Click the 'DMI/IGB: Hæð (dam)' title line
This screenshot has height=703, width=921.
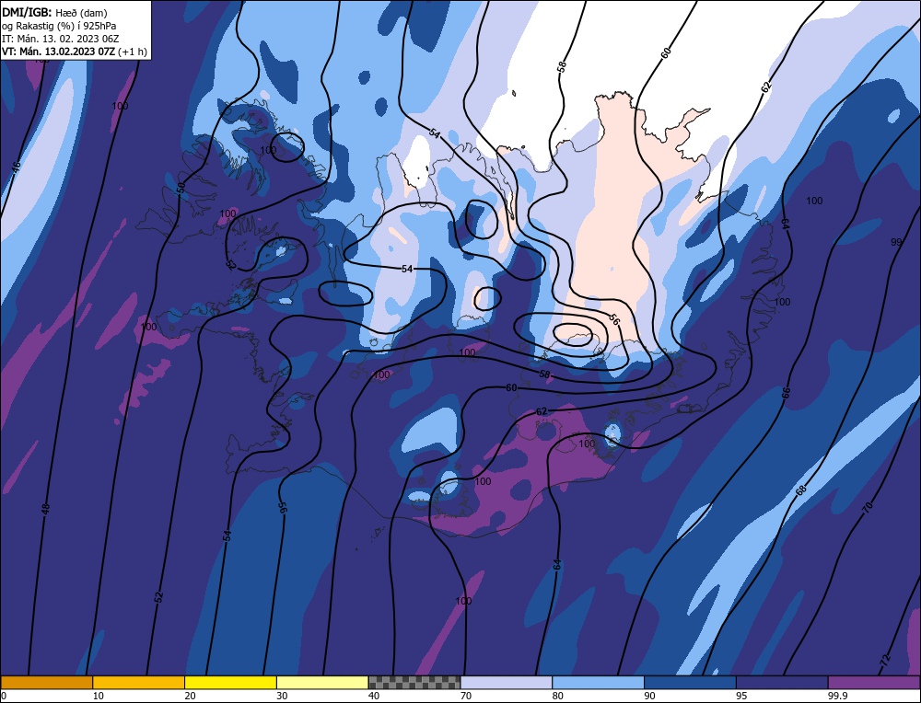pos(54,12)
